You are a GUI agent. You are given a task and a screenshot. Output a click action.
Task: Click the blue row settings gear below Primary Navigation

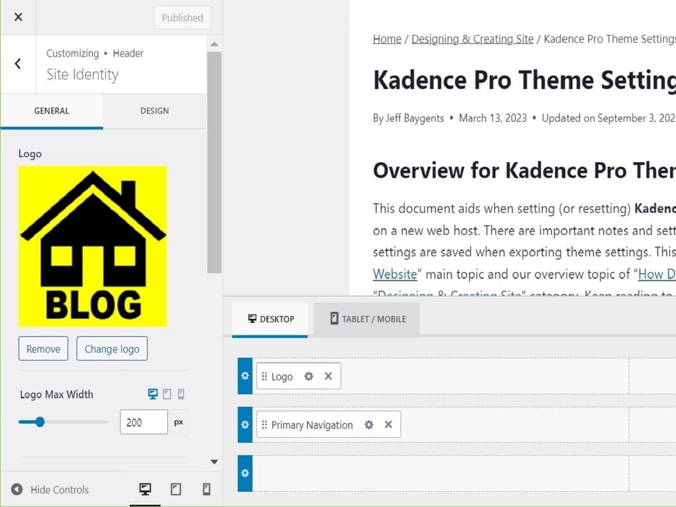coord(244,473)
